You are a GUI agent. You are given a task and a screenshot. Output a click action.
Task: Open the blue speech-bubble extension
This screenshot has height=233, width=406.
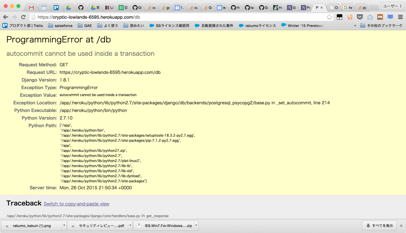point(390,17)
